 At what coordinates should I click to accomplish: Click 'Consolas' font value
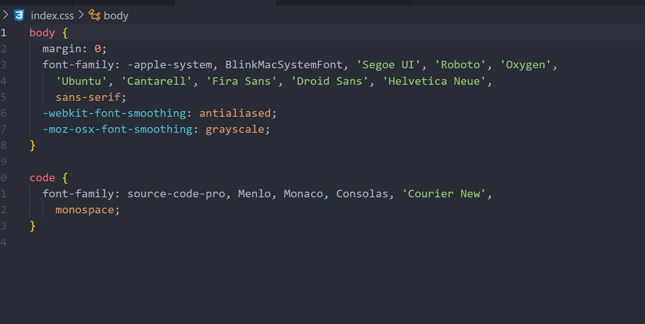(362, 194)
